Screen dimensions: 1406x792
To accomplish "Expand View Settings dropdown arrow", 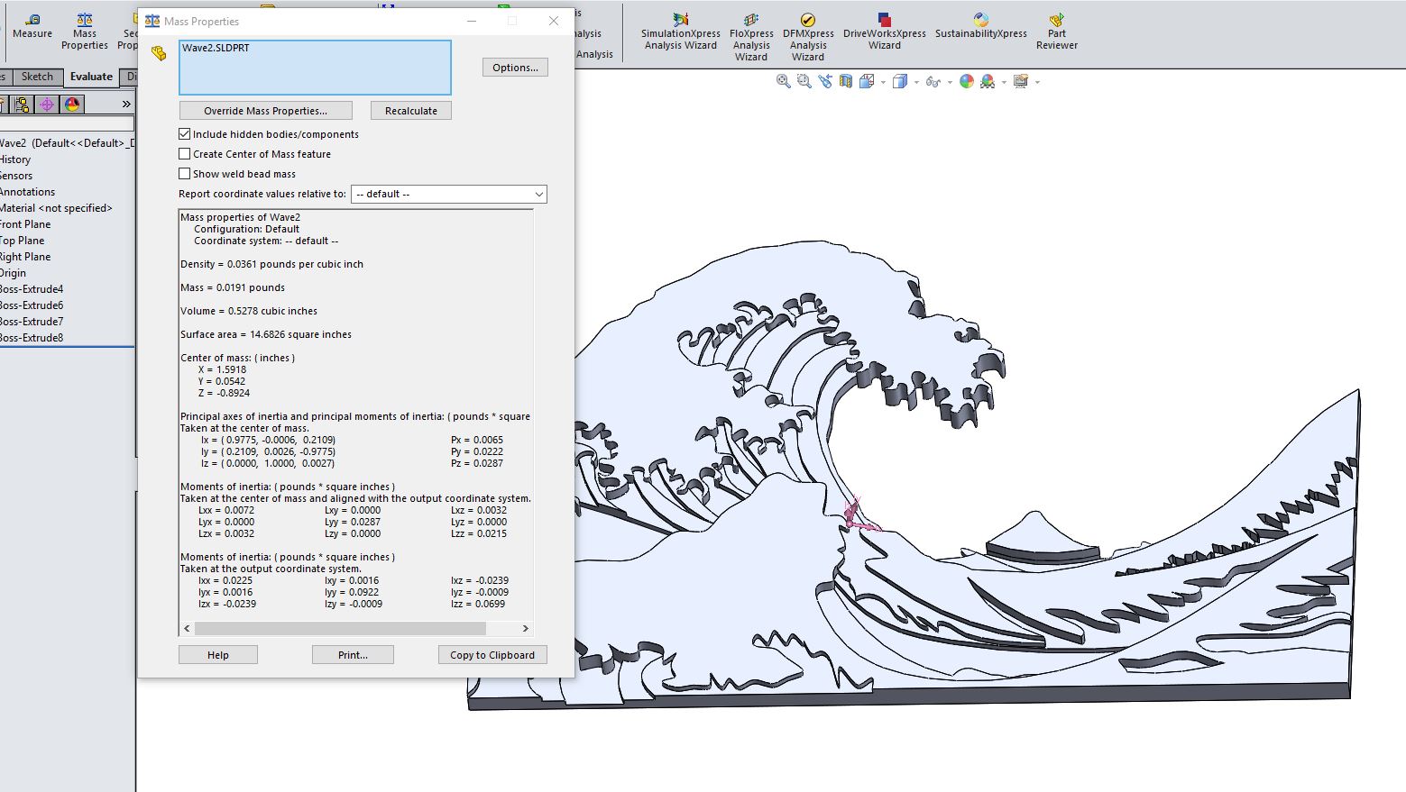I will tap(1037, 82).
